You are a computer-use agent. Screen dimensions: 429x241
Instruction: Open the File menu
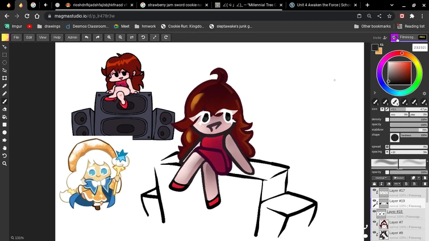coord(16,38)
